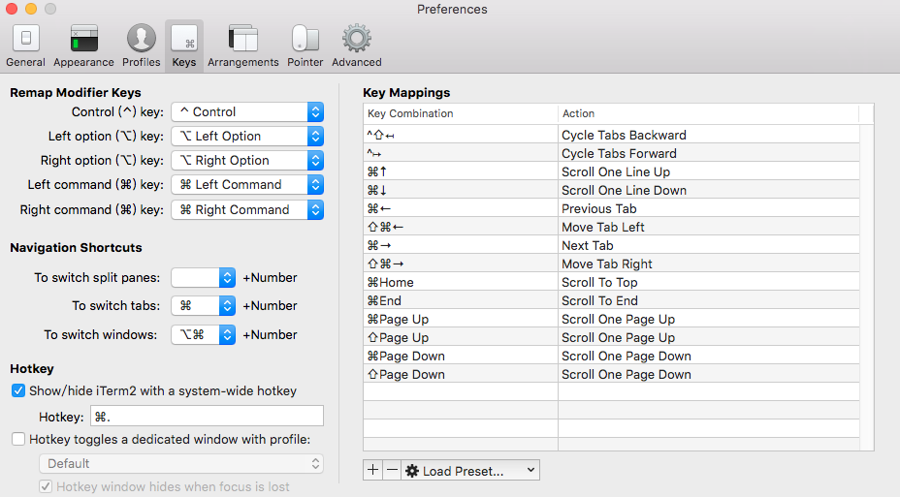The width and height of the screenshot is (900, 497).
Task: Open the Appearance preferences pane
Action: pyautogui.click(x=83, y=46)
